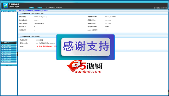The width and height of the screenshot is (169, 96).
Task: Click the /admin/system.asp virtual path value
Action: [39, 23]
